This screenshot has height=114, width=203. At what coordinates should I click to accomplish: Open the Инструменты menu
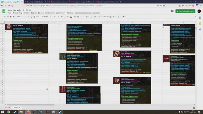click(x=50, y=13)
